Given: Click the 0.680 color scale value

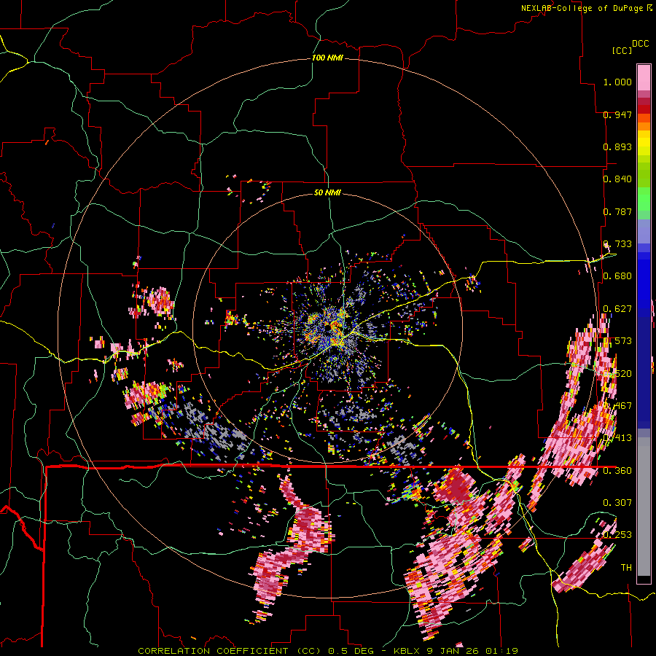Looking at the screenshot, I should click(617, 276).
